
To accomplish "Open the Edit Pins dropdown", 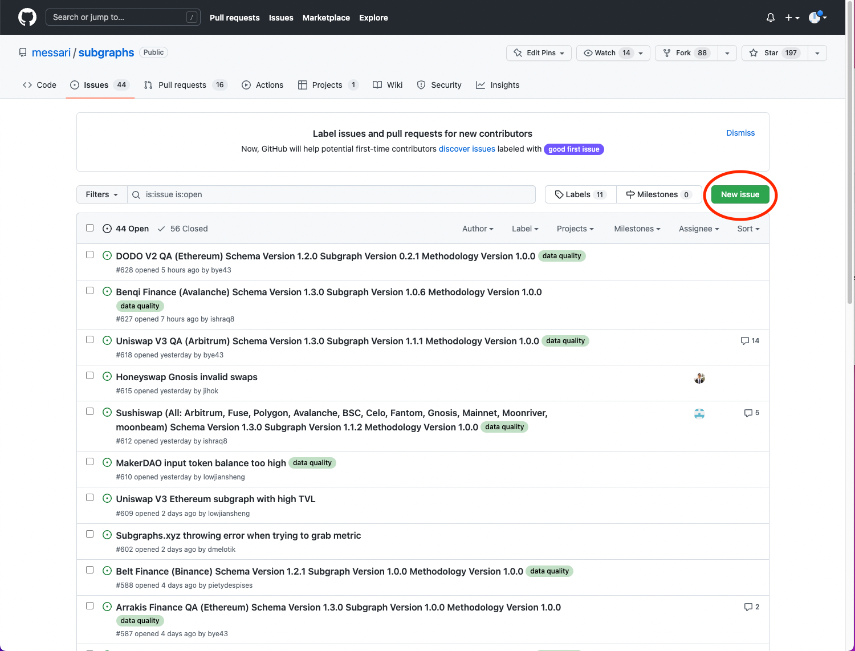I will pos(539,53).
